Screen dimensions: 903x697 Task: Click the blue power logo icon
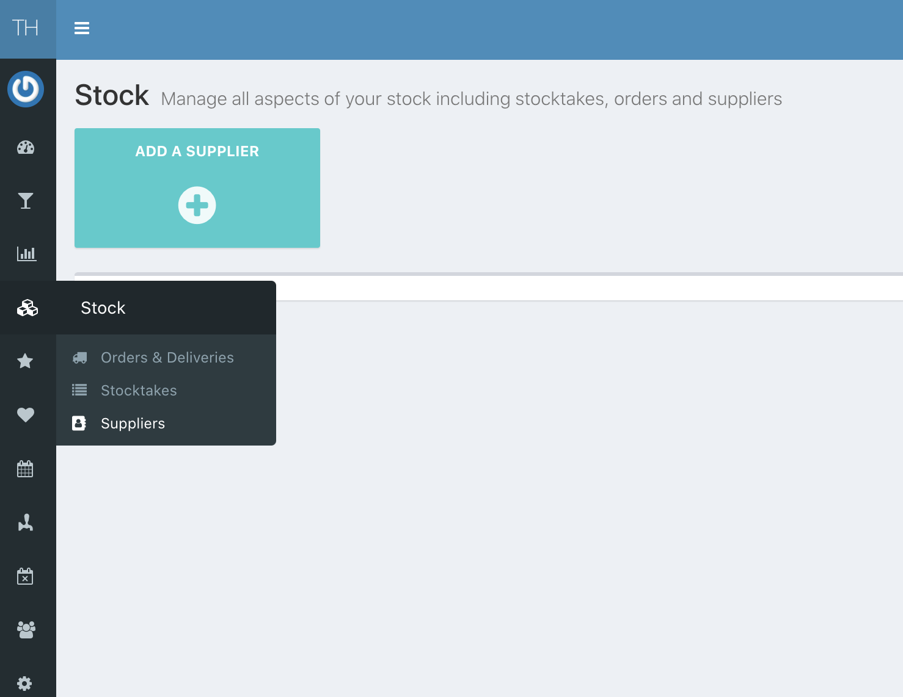(26, 89)
